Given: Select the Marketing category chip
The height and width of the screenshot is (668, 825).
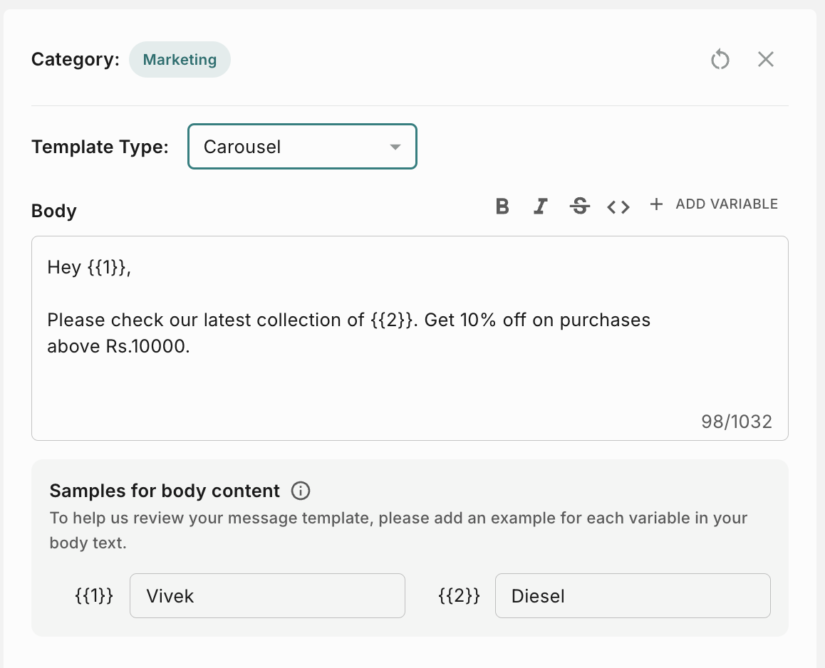Looking at the screenshot, I should 180,59.
